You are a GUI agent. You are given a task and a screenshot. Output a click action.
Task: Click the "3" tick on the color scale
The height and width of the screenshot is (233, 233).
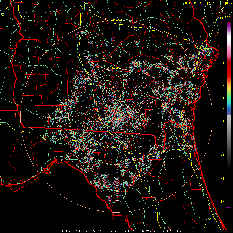tap(223, 75)
